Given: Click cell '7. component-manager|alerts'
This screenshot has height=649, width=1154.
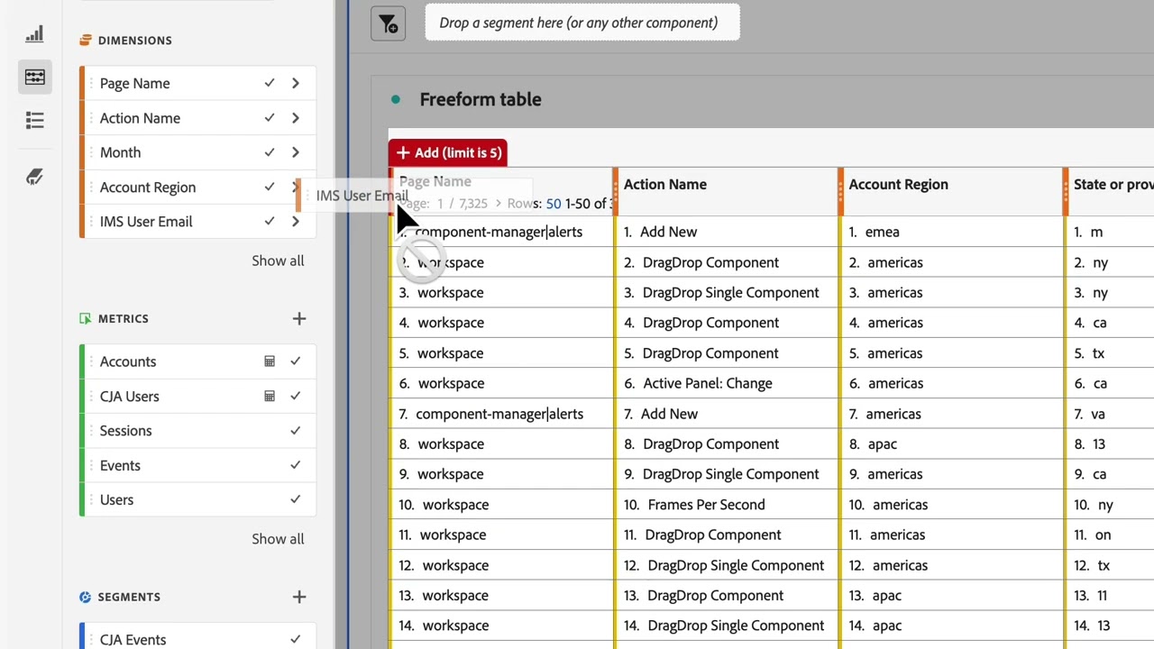Looking at the screenshot, I should click(501, 414).
